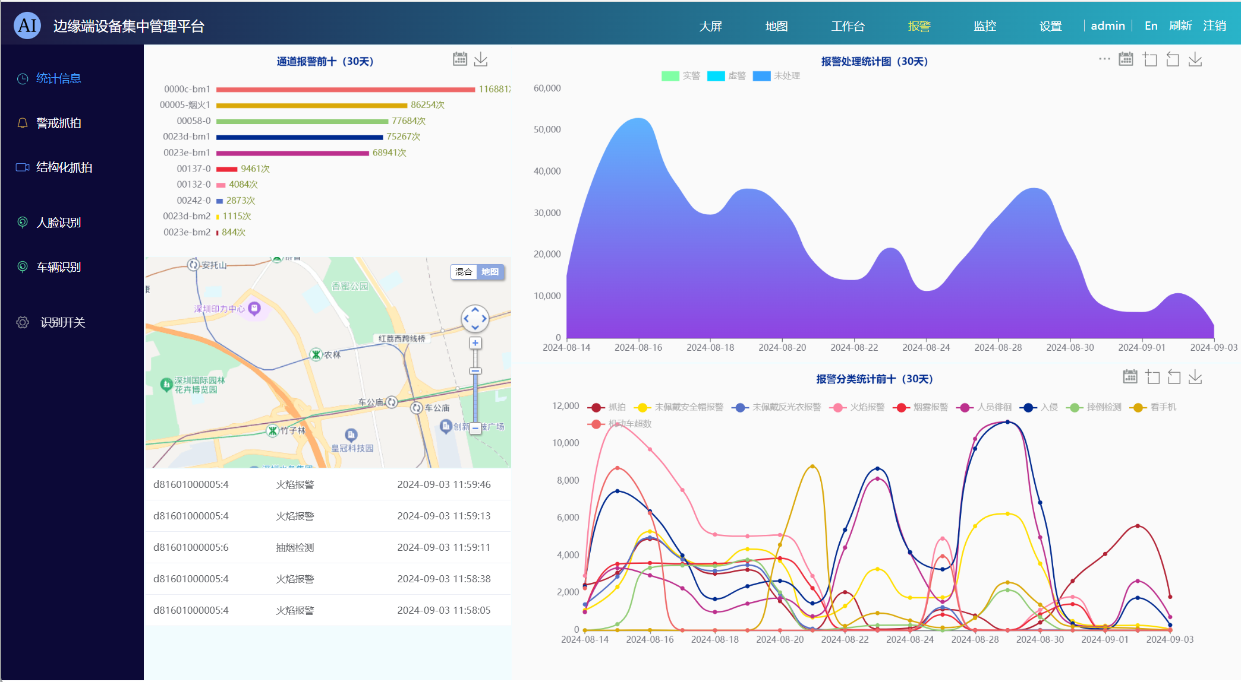This screenshot has height=682, width=1241.
Task: Click the map zoom out minus button
Action: 475,427
